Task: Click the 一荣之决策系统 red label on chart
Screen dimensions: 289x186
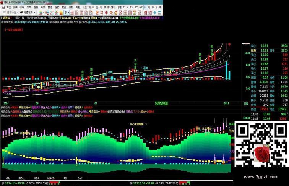Action: [x=14, y=29]
